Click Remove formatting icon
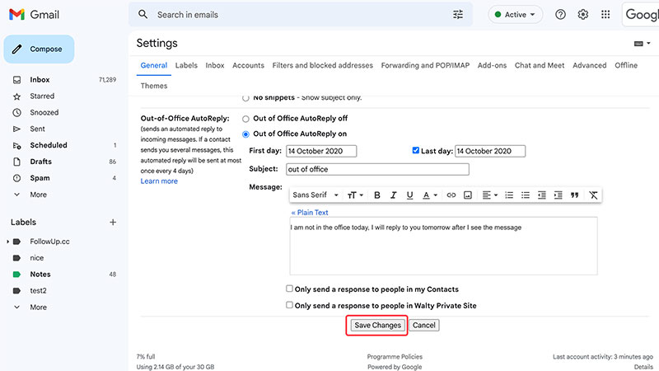 593,195
